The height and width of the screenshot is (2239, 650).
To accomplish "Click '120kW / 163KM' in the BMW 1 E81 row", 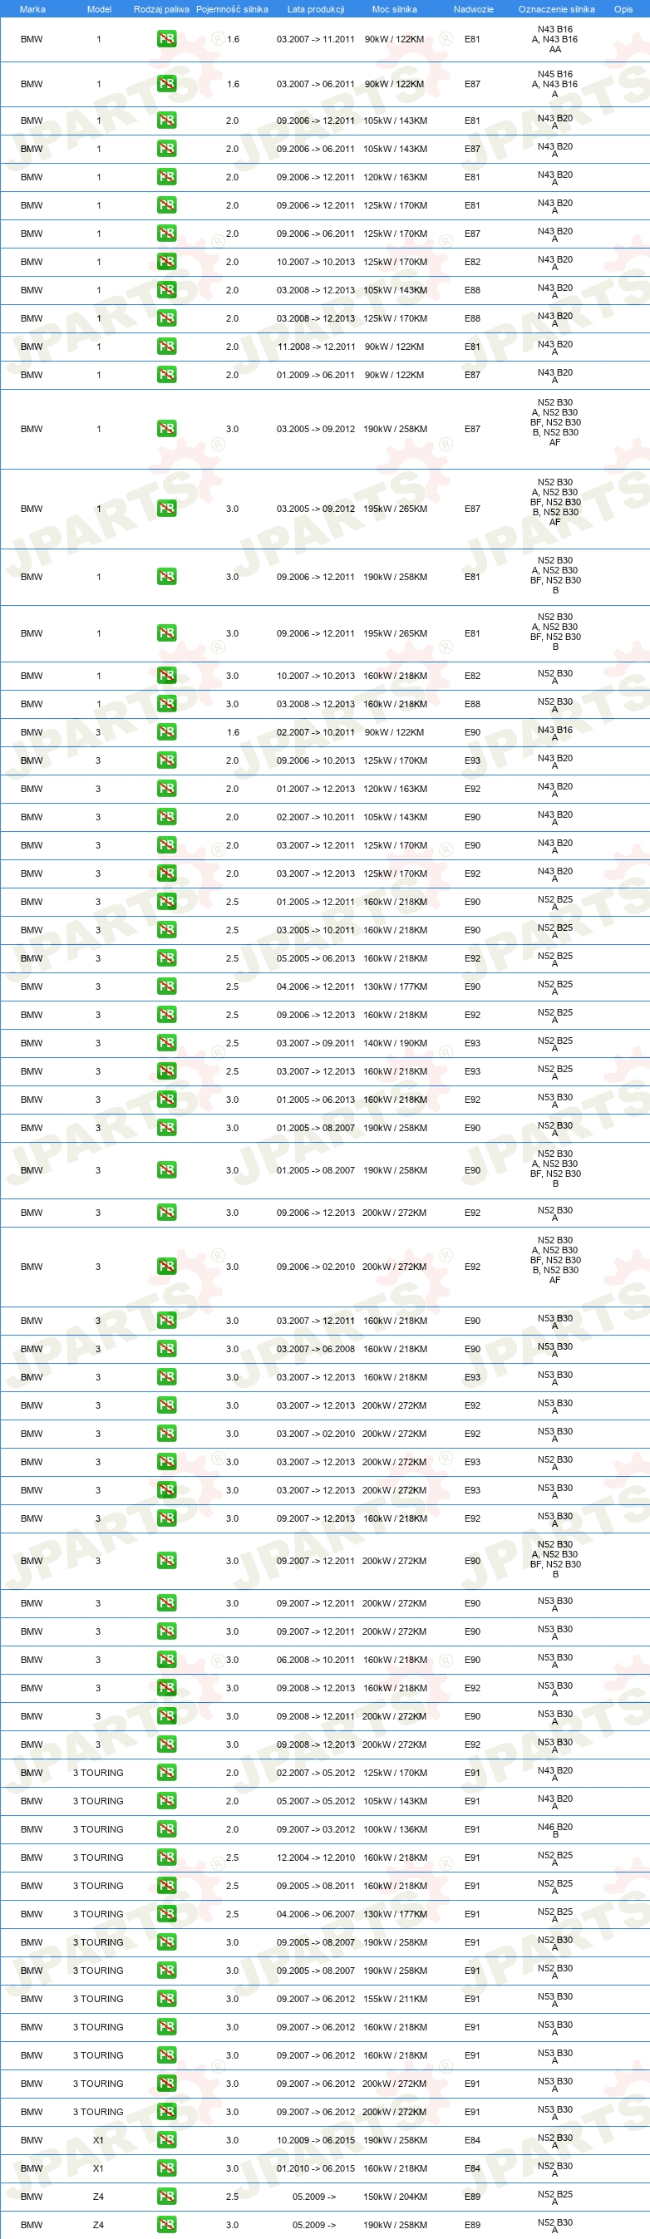I will (x=396, y=177).
